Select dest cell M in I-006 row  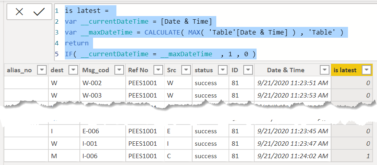click(x=64, y=156)
